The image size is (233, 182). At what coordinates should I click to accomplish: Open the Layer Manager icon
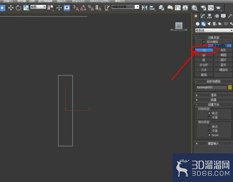click(161, 8)
